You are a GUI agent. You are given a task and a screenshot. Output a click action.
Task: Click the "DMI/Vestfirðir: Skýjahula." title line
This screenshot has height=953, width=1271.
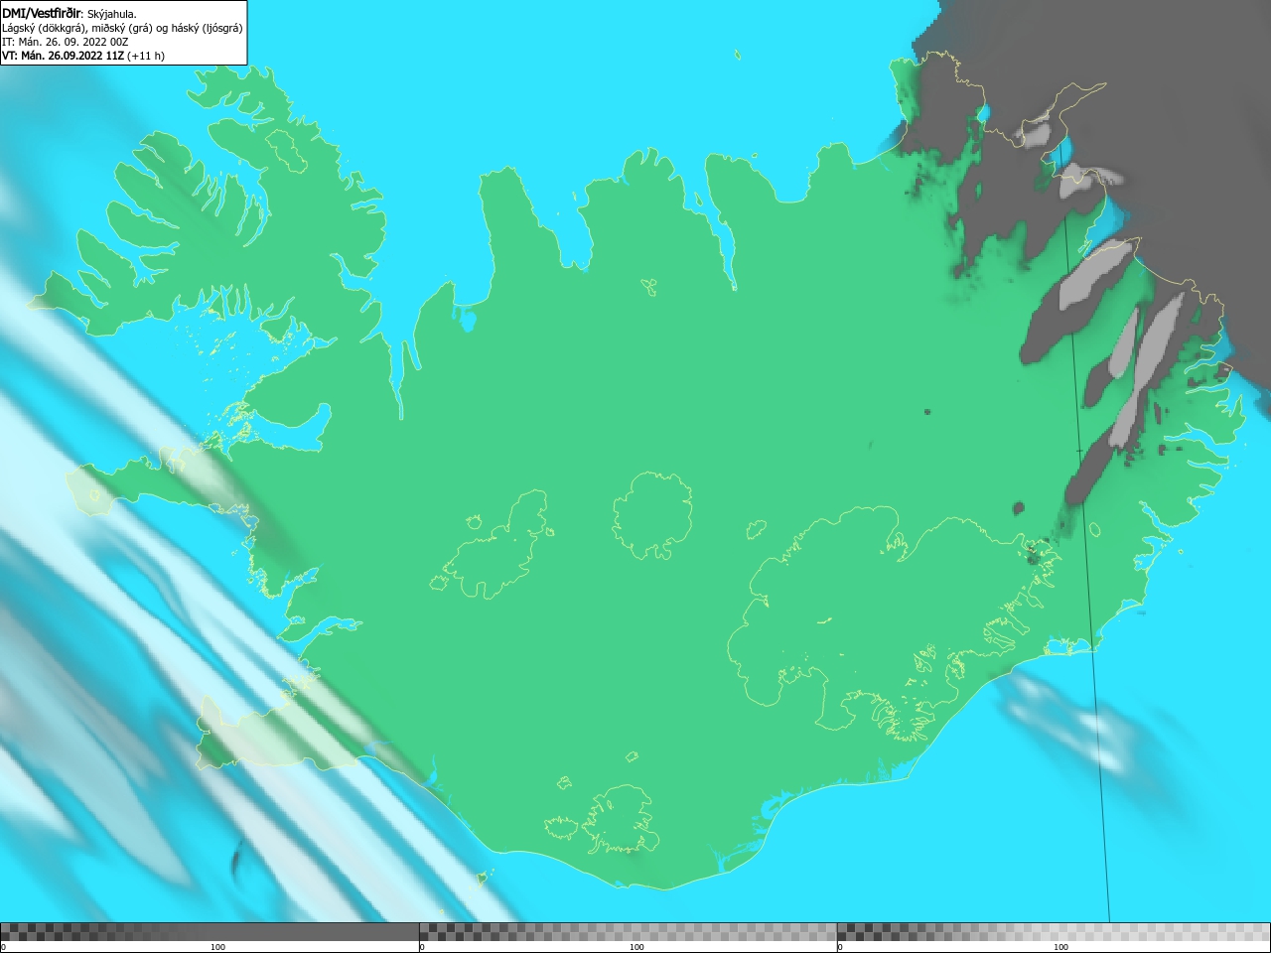click(70, 14)
